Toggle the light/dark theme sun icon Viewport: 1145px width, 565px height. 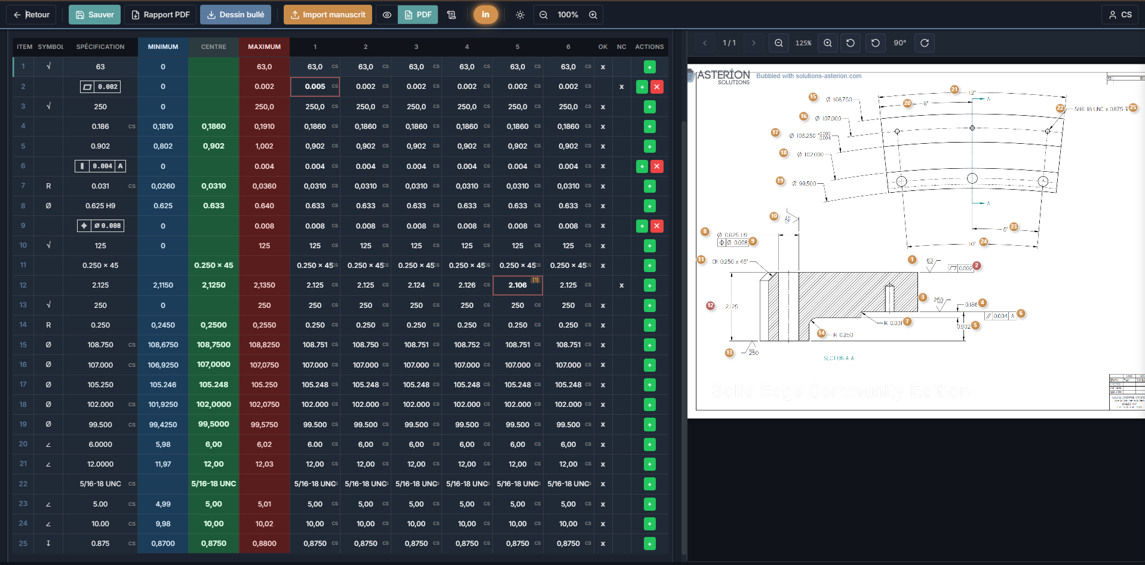(x=520, y=15)
